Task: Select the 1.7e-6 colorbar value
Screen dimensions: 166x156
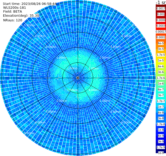Action: pos(161,78)
